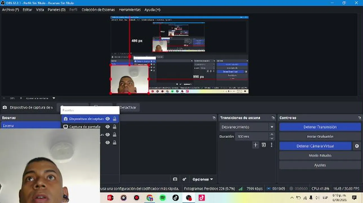
Task: Open the Editar menu
Action: click(x=27, y=10)
